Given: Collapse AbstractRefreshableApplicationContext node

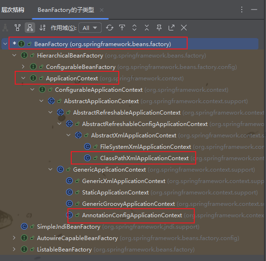Looking at the screenshot, I should [50, 112].
